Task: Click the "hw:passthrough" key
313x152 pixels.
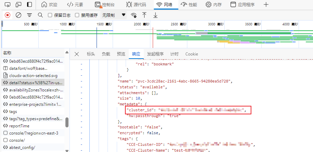Action: point(145,116)
